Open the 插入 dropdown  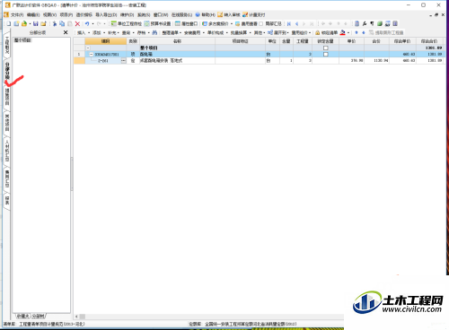point(84,32)
